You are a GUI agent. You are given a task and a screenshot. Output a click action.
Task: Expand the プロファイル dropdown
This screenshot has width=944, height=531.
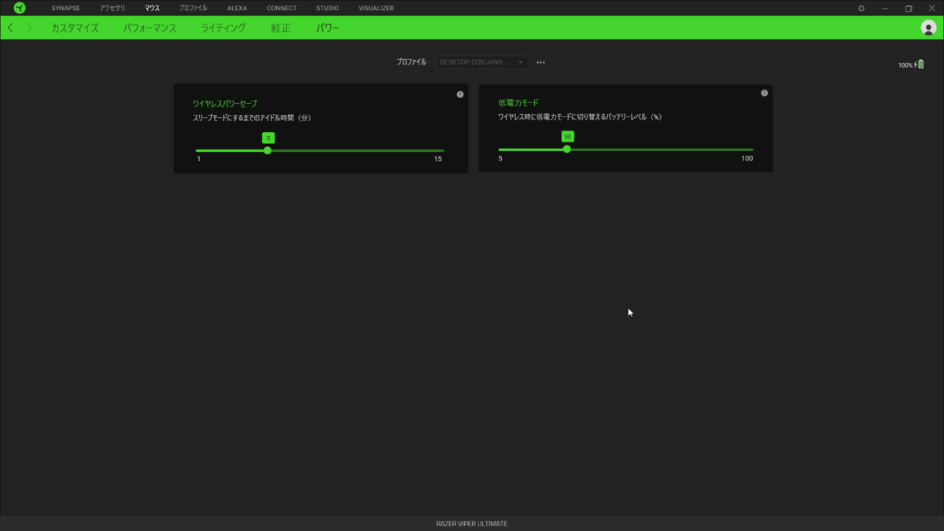point(481,62)
